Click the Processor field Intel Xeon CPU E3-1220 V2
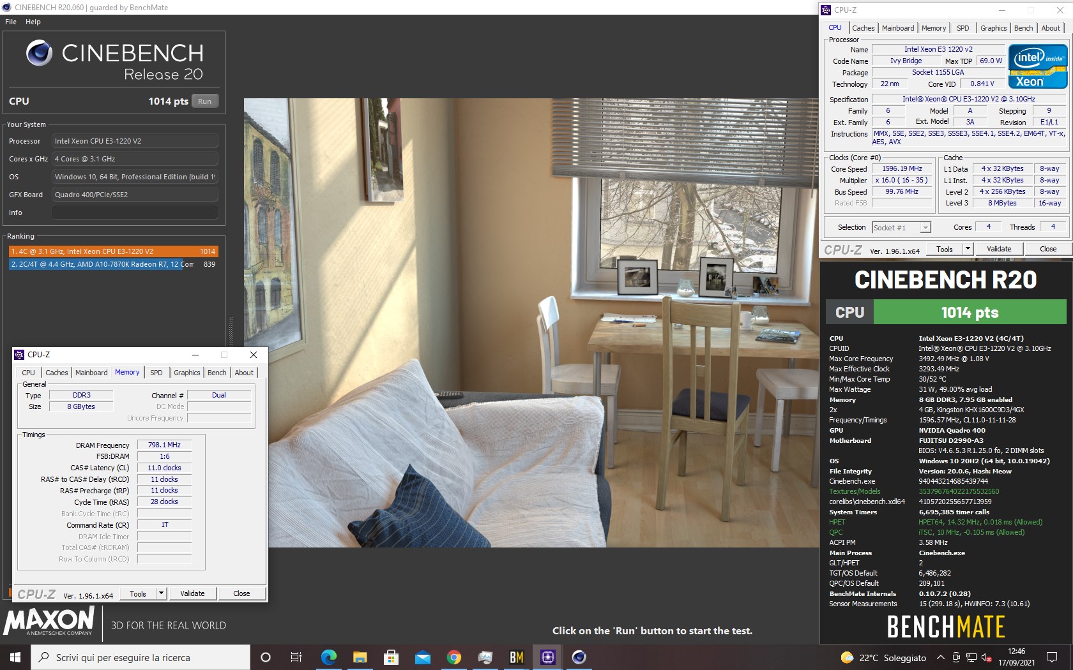Image resolution: width=1073 pixels, height=670 pixels. tap(135, 141)
